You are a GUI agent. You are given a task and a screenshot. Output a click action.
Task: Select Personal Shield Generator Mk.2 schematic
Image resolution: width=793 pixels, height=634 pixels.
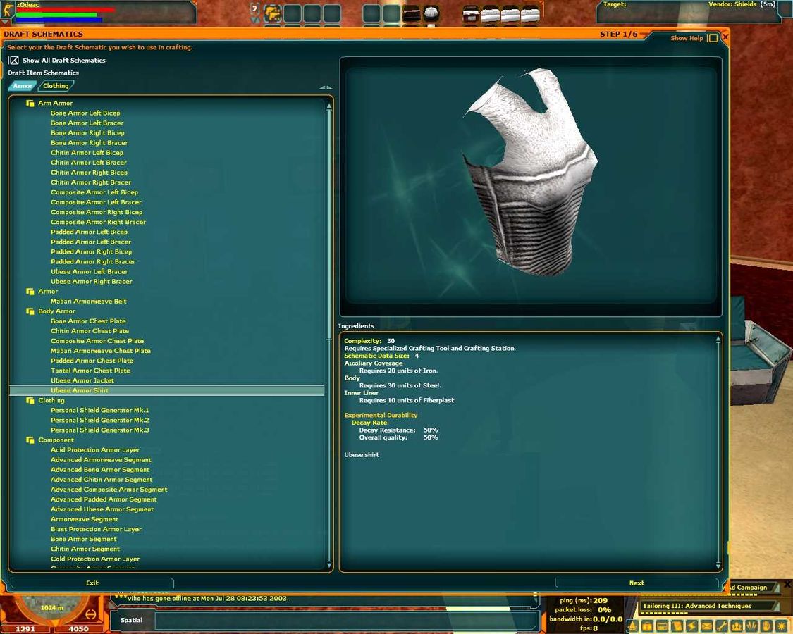pos(99,421)
